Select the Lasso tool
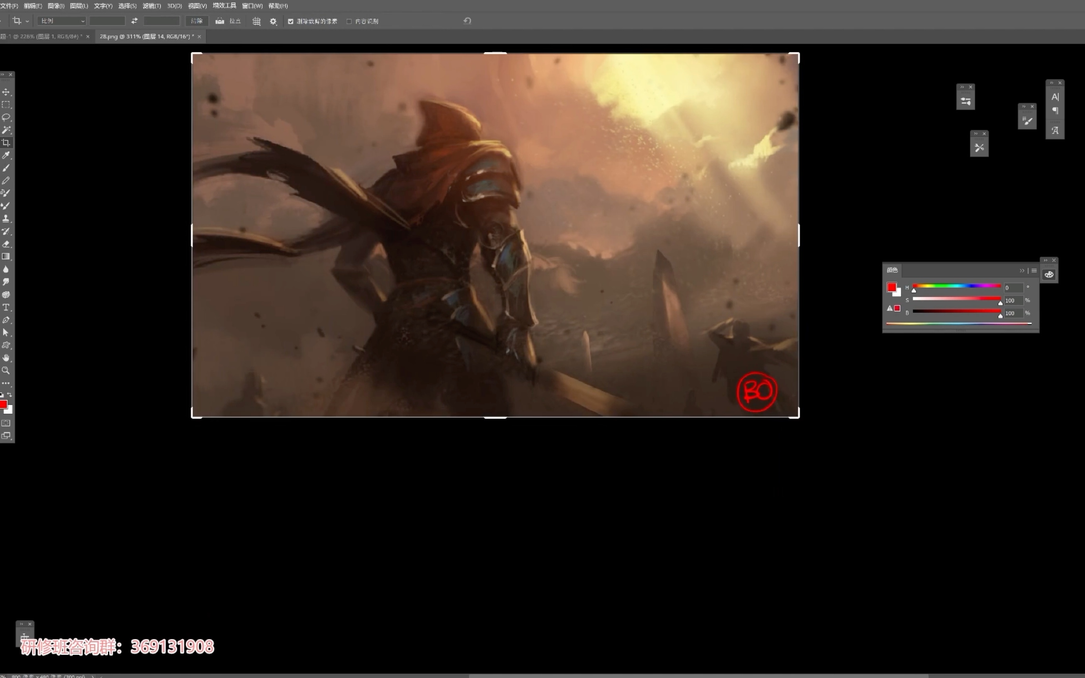Screen dimensions: 1085x678 click(x=6, y=117)
